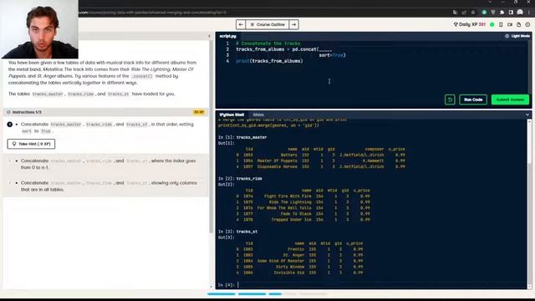Click the info circle icon in course header

pos(527,24)
